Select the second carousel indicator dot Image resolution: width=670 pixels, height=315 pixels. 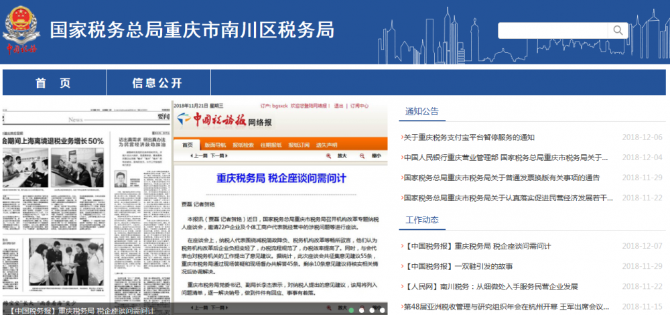click(362, 310)
